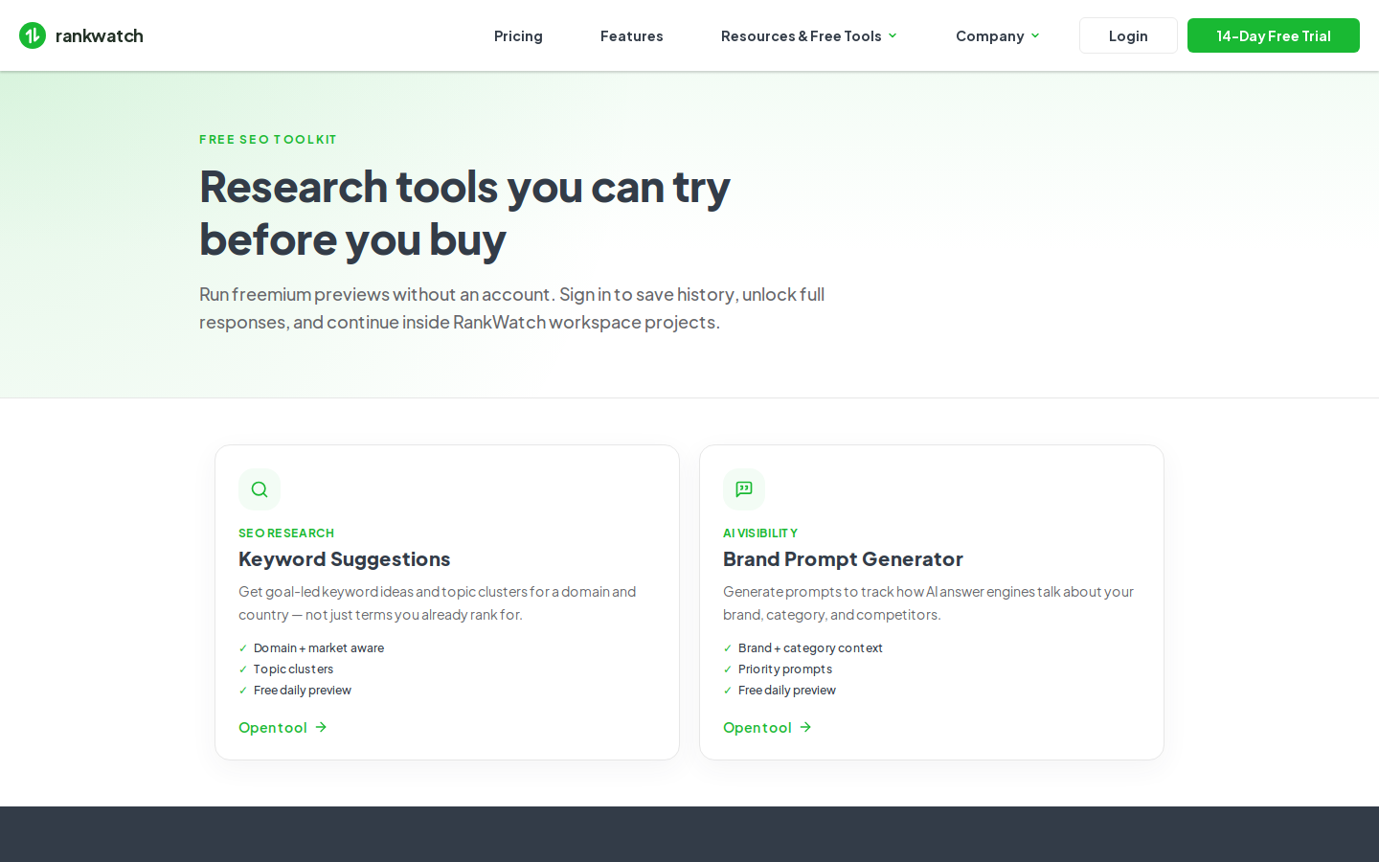Click the checkmark next to Brand + category context
1379x862 pixels.
coord(728,648)
